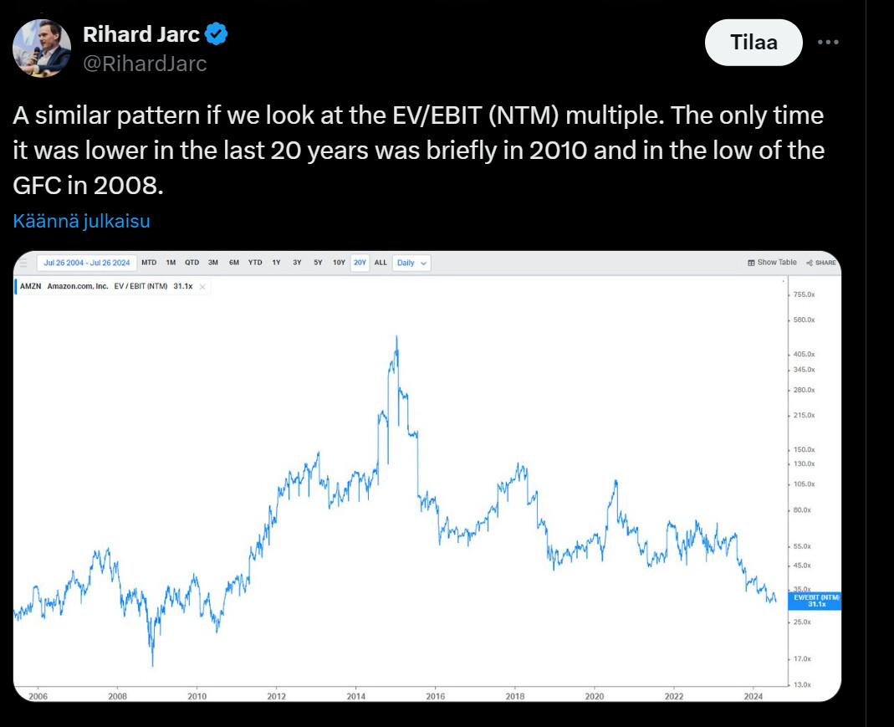Click the verified badge next to Rihard Jarc

pyautogui.click(x=217, y=34)
